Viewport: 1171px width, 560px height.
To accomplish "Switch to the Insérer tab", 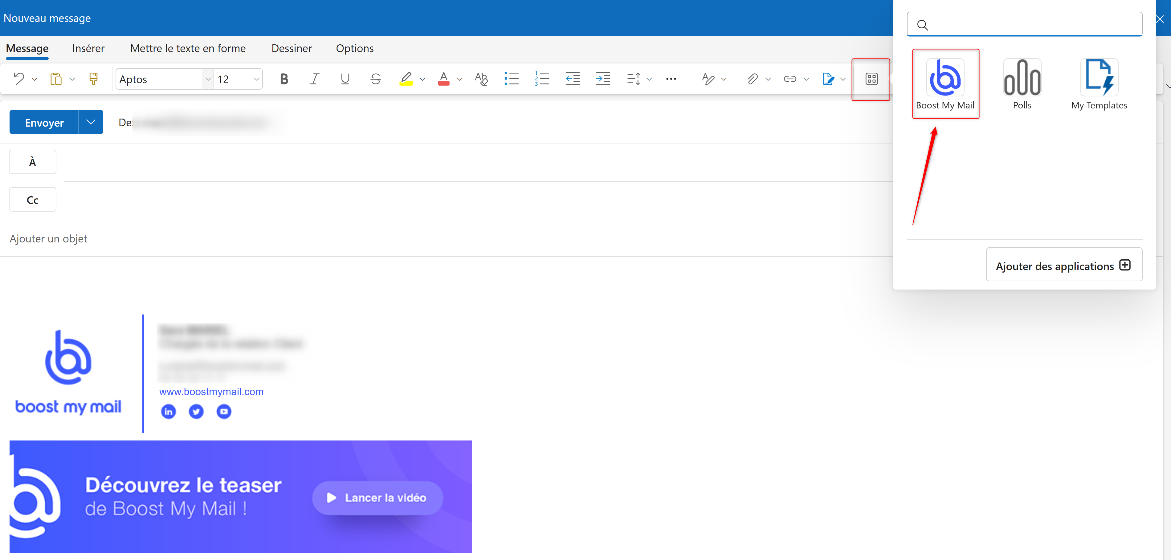I will (88, 48).
